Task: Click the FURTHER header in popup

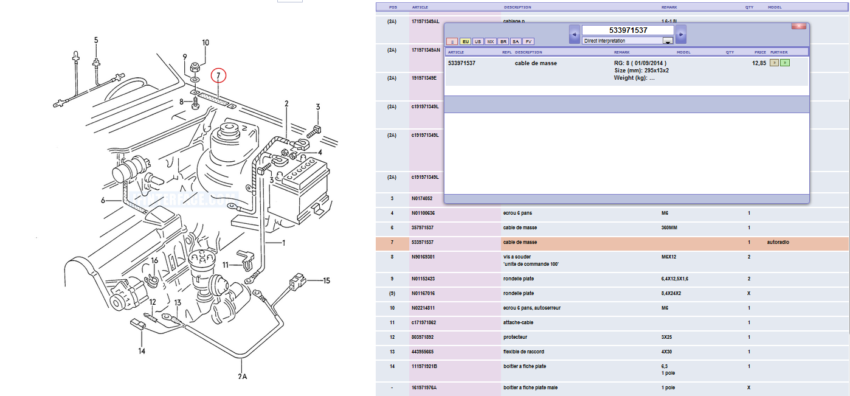Action: [779, 52]
